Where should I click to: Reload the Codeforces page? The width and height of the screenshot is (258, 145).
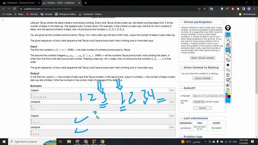(15, 9)
